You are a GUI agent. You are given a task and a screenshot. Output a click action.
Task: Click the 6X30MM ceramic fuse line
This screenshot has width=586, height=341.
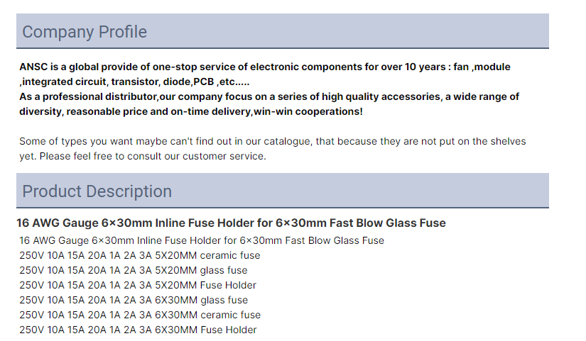140,315
